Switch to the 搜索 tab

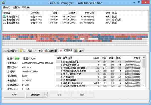[39, 51]
